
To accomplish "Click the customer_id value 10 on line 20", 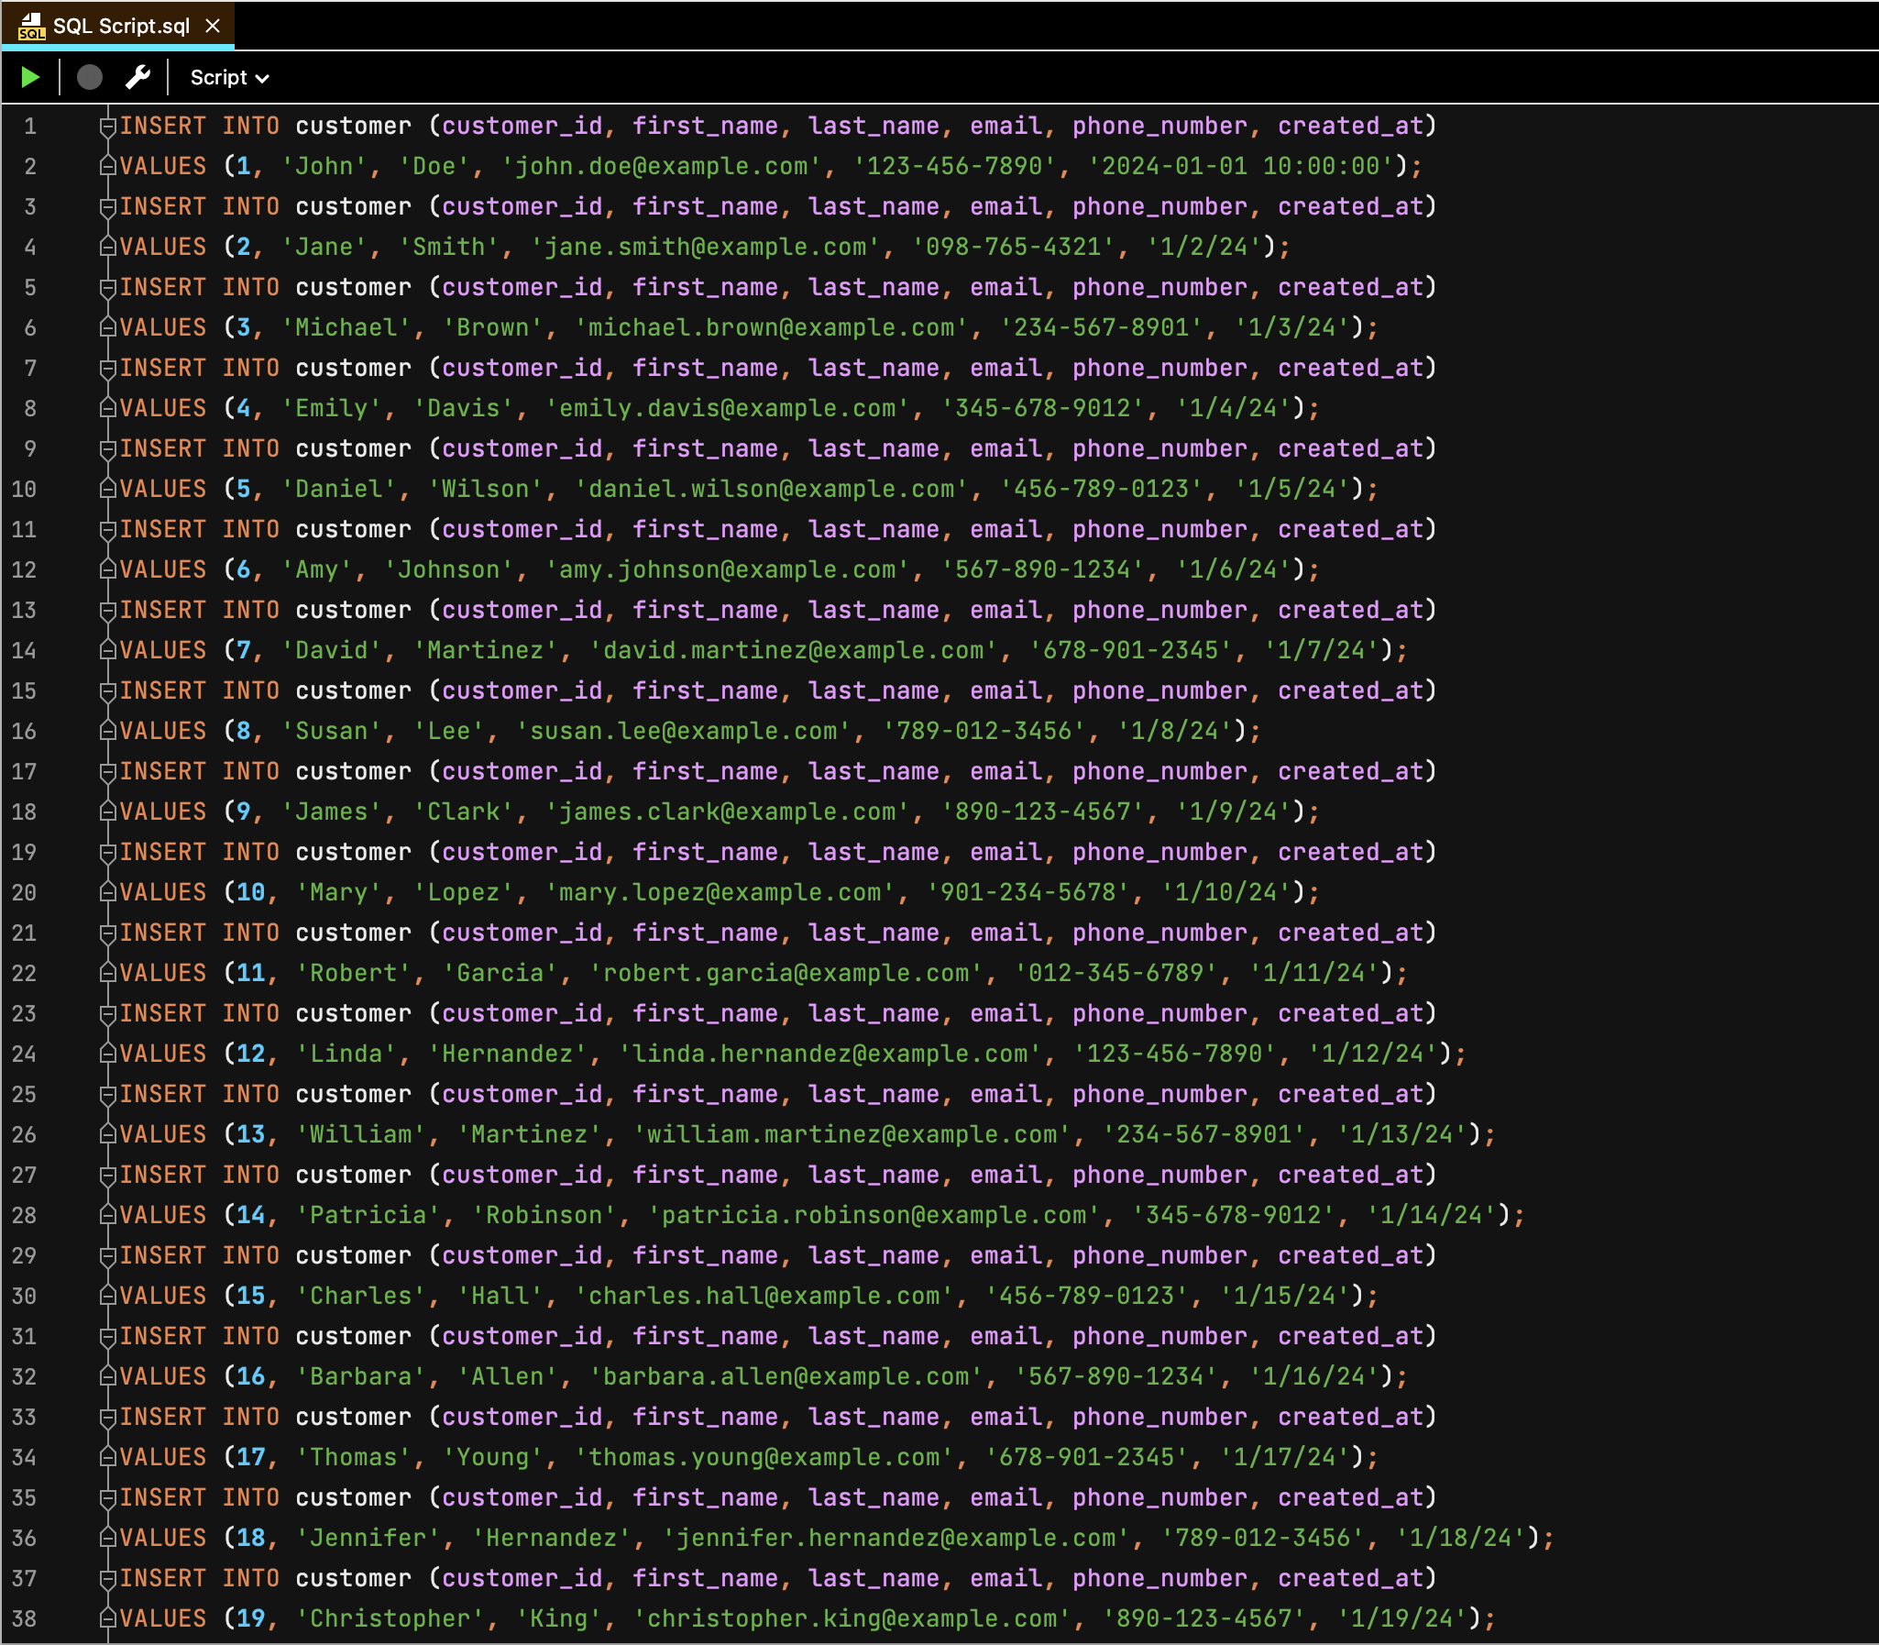I will pos(250,893).
